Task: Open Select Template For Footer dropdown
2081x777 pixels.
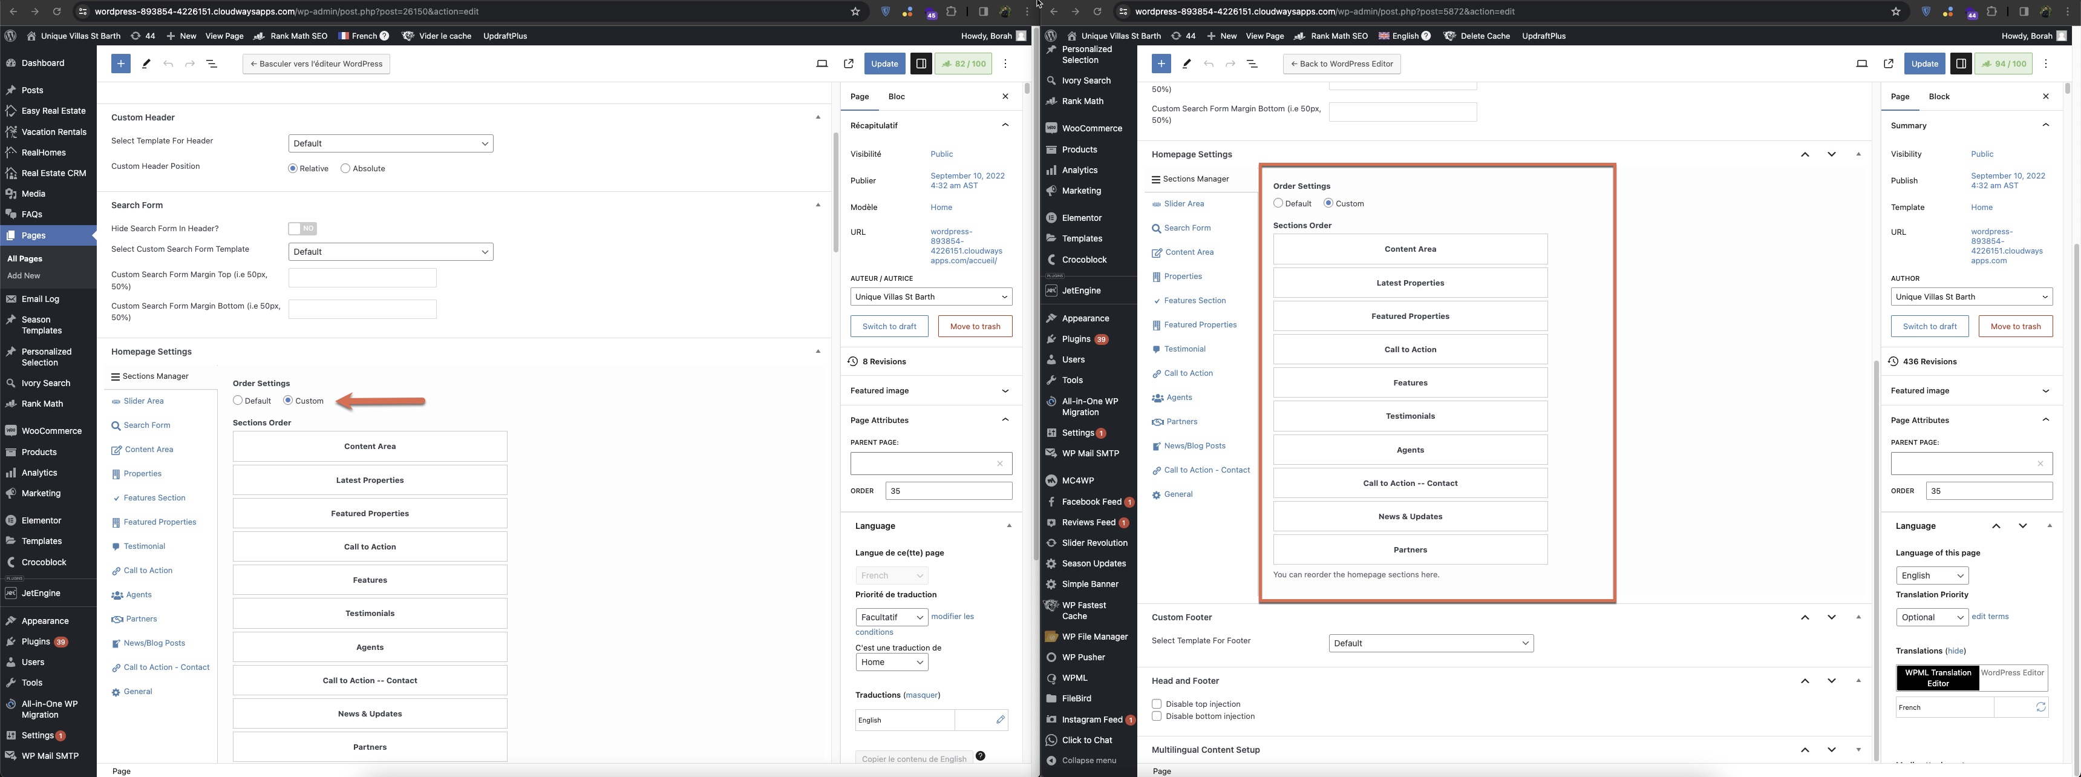Action: (x=1431, y=643)
